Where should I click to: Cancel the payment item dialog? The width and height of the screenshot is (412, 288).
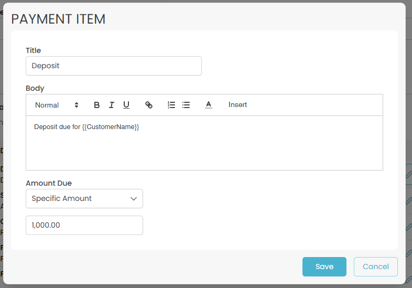pos(375,266)
